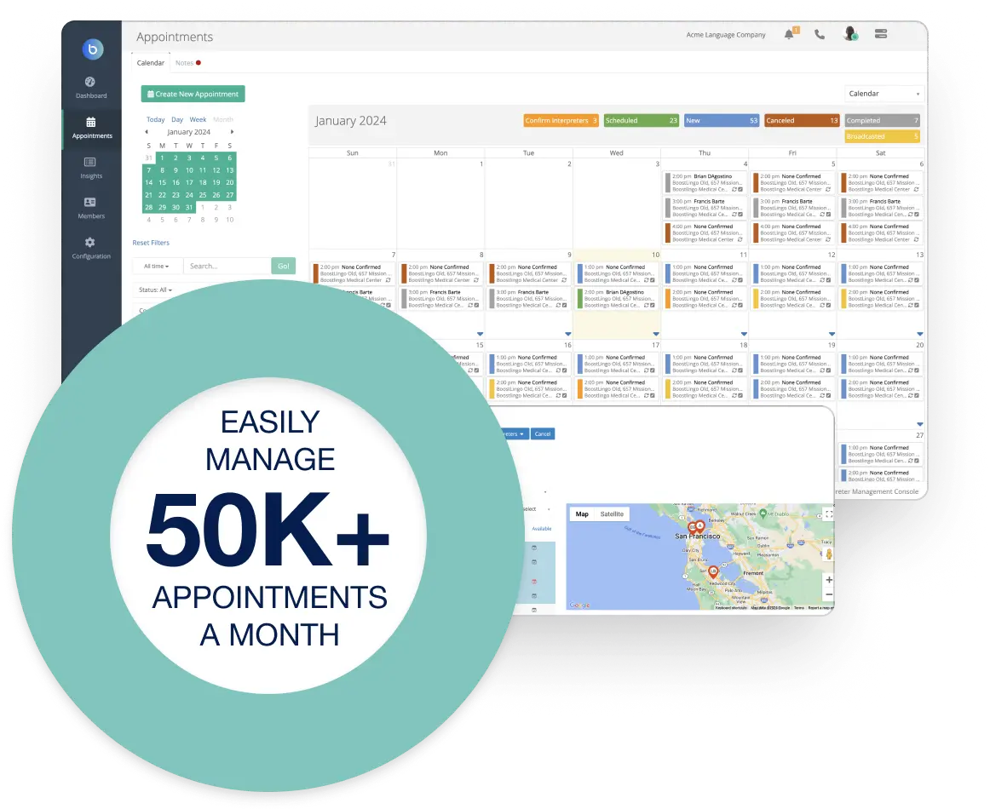Select the Satellite view tab

pos(612,514)
